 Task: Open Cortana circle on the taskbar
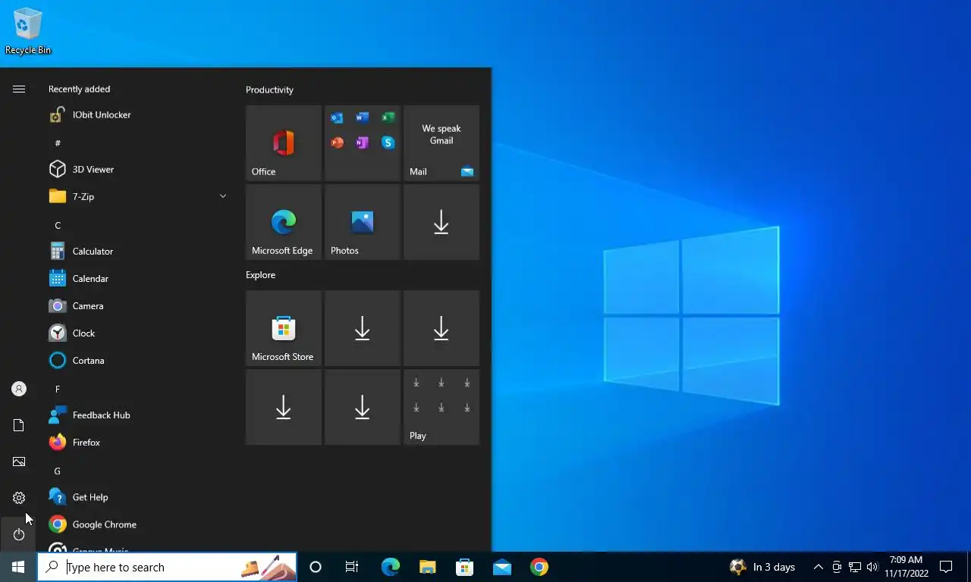point(316,567)
